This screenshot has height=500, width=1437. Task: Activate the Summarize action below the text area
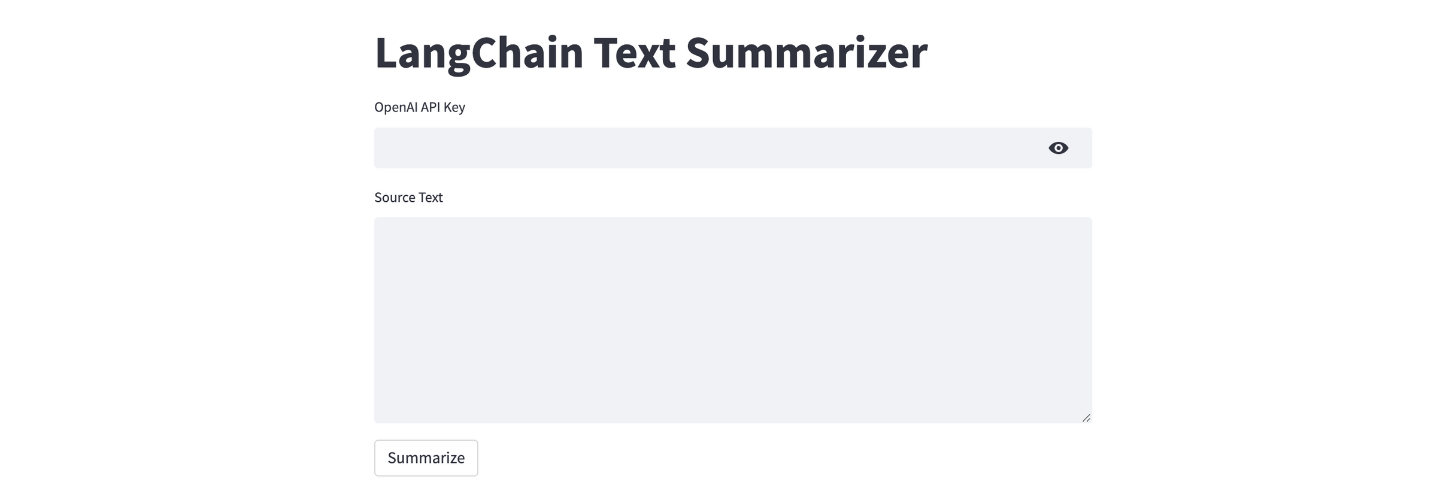point(426,457)
